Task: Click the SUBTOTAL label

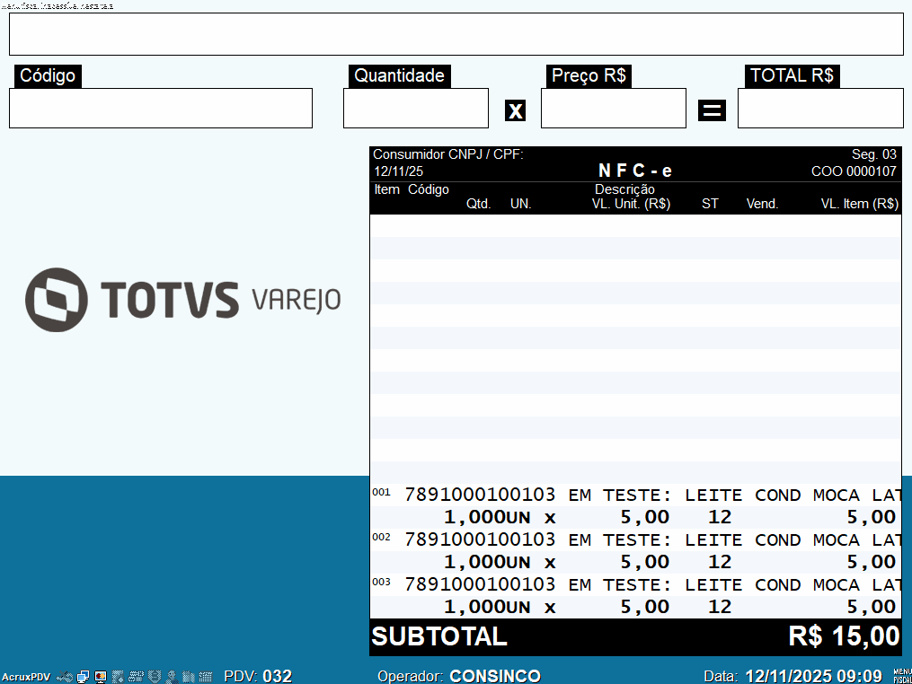Action: (439, 637)
